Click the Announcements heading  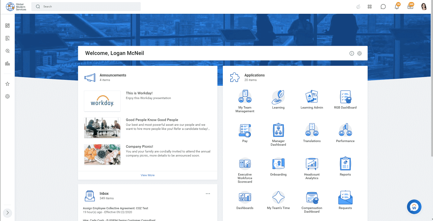coord(113,75)
